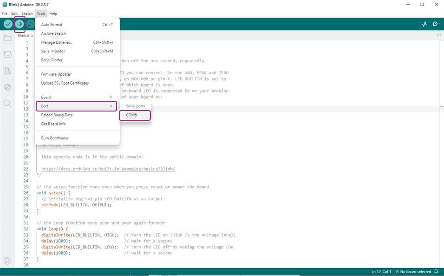Open the Sketchbook folder icon in sidebar
The image size is (444, 276).
pos(7,38)
